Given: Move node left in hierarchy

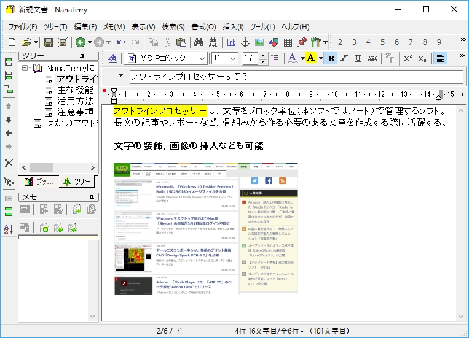Looking at the screenshot, I should 9,133.
